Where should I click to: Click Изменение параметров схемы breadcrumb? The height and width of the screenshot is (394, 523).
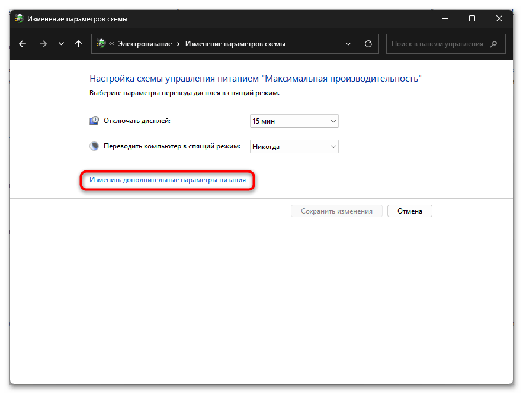(x=235, y=44)
